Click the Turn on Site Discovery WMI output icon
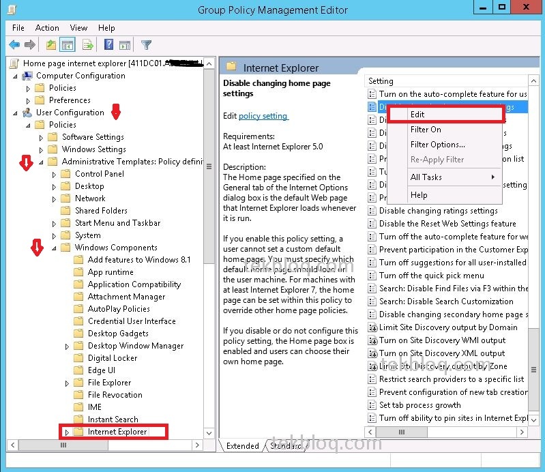Image resolution: width=545 pixels, height=472 pixels. coord(372,340)
